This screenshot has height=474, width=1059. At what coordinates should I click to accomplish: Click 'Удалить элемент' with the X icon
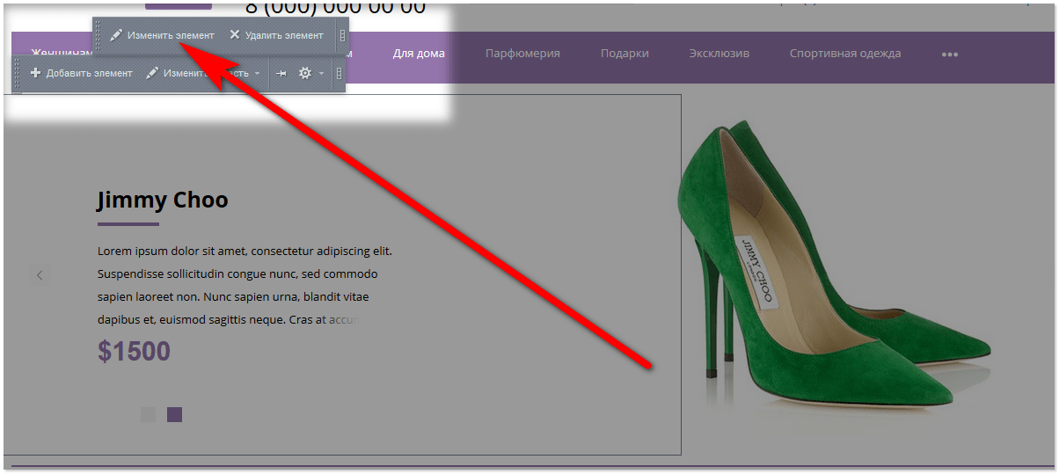[275, 35]
